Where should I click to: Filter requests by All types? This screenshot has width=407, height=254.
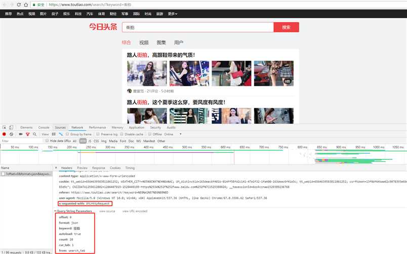74,141
